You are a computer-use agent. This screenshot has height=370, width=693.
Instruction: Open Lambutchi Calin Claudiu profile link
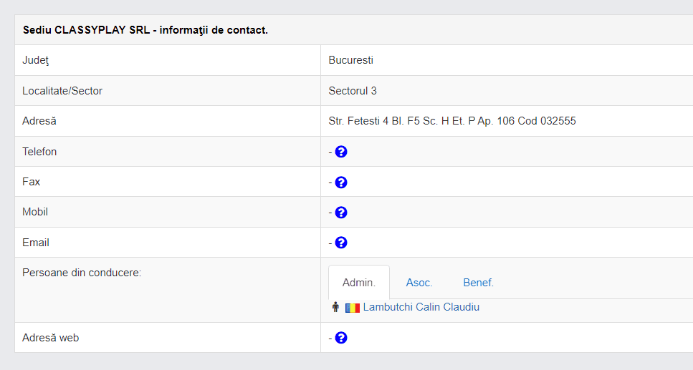[x=421, y=307]
